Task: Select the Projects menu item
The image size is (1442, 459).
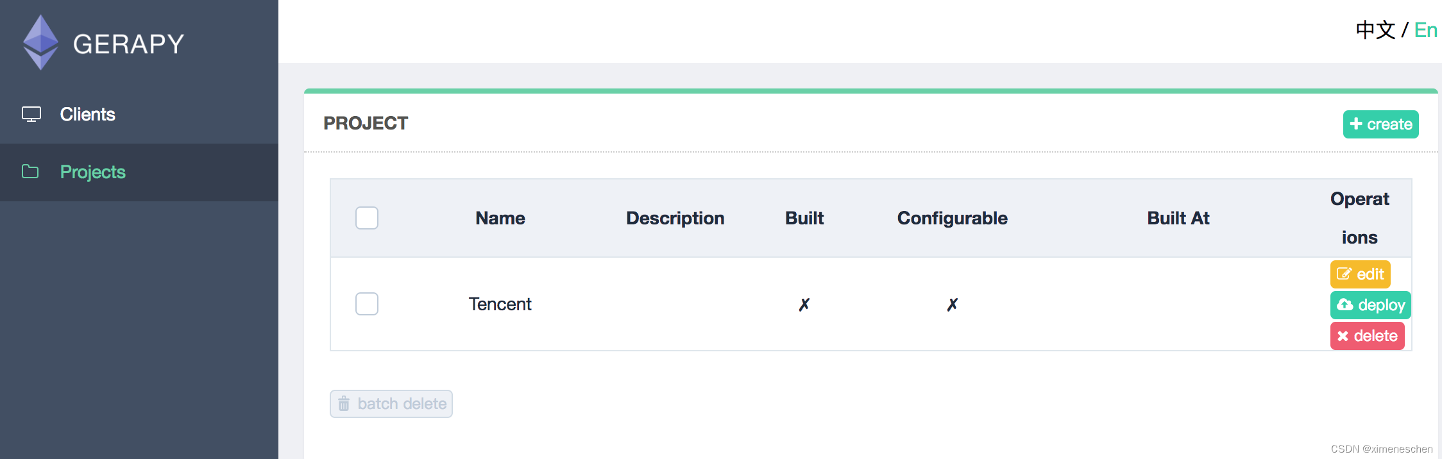Action: 92,172
